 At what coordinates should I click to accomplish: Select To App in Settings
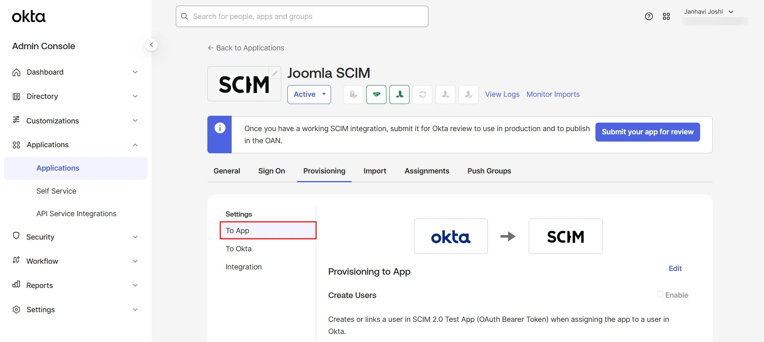tap(268, 230)
